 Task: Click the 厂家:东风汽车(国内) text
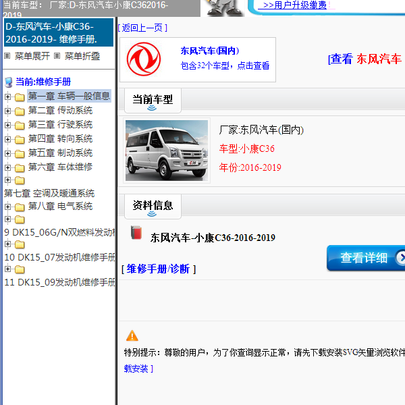[x=261, y=130]
